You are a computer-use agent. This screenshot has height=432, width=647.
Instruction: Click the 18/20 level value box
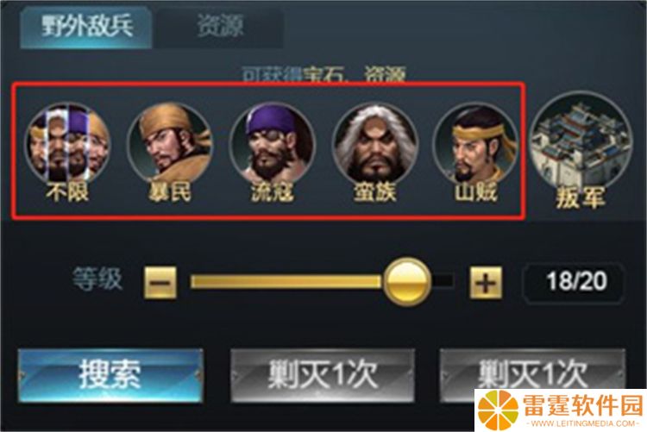(574, 282)
